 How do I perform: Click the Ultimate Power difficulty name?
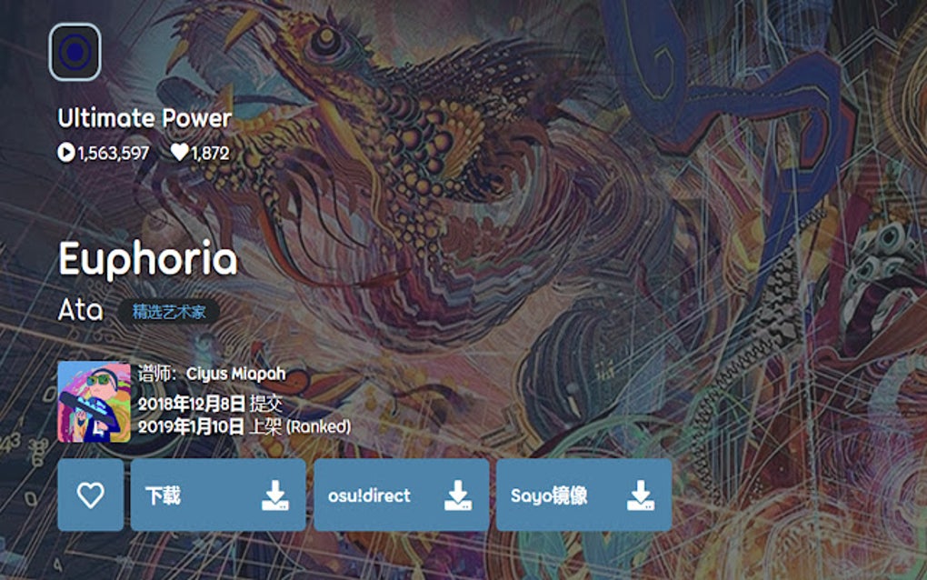145,118
